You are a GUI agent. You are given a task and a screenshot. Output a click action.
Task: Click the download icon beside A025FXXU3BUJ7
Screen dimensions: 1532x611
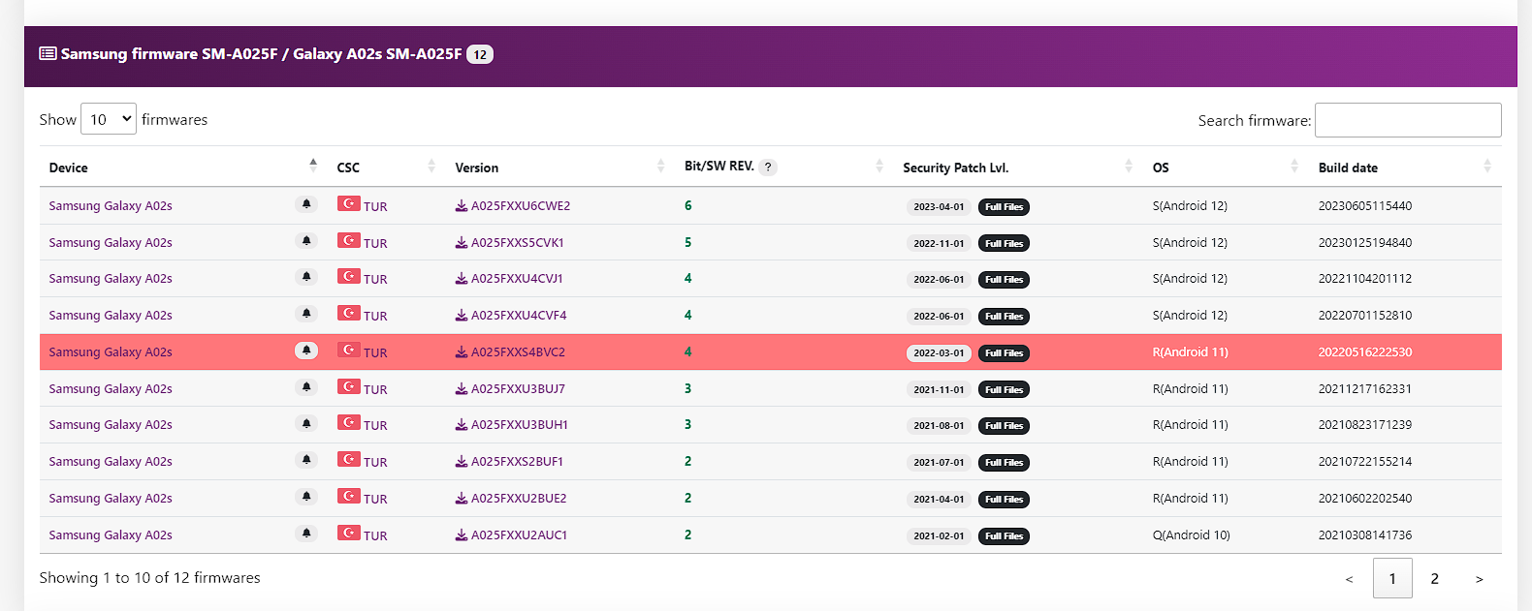click(x=462, y=389)
